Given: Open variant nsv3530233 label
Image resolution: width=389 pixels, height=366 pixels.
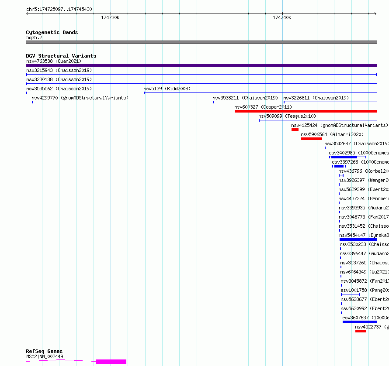Looking at the screenshot, I should 364,244.
